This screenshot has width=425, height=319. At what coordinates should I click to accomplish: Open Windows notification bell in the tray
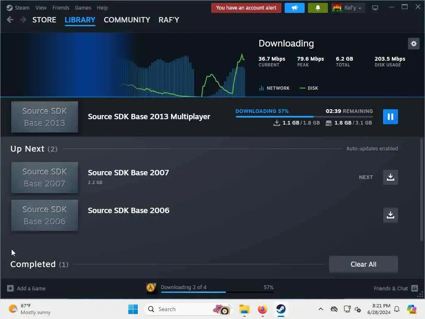pyautogui.click(x=397, y=309)
